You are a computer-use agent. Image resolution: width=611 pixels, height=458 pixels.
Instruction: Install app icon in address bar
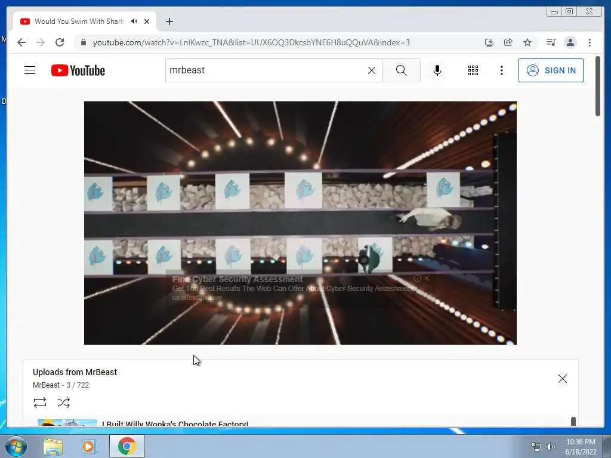pyautogui.click(x=489, y=42)
